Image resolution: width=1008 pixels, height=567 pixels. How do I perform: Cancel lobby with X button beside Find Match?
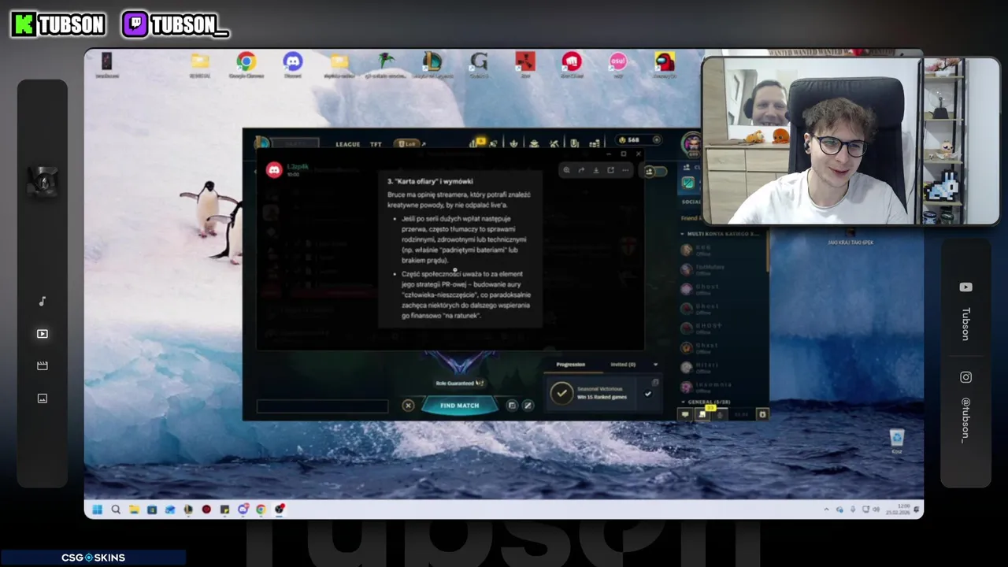(408, 406)
